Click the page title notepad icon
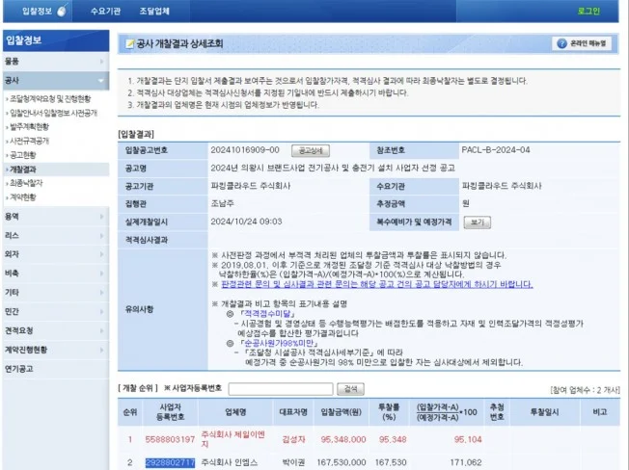The image size is (629, 470). (130, 43)
